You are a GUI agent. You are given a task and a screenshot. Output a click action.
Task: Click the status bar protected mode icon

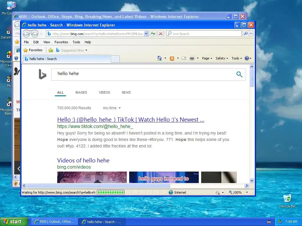tap(218, 192)
